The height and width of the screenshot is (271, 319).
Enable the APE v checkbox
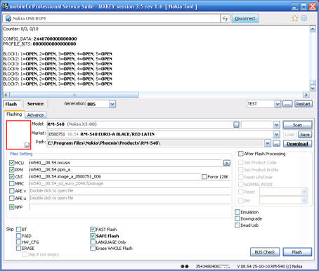click(x=12, y=191)
